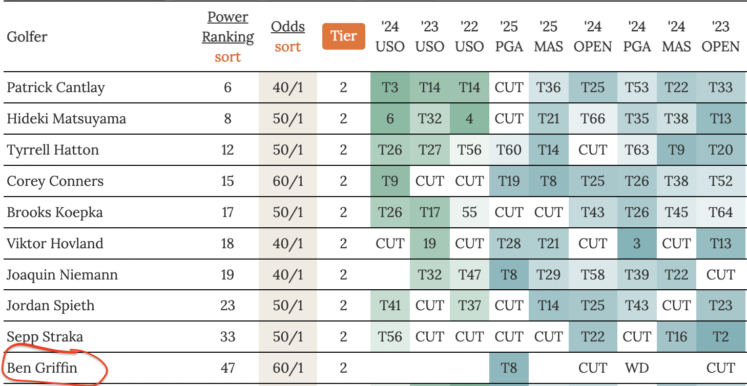Click the orange Tier button
Image resolution: width=747 pixels, height=386 pixels.
point(343,36)
